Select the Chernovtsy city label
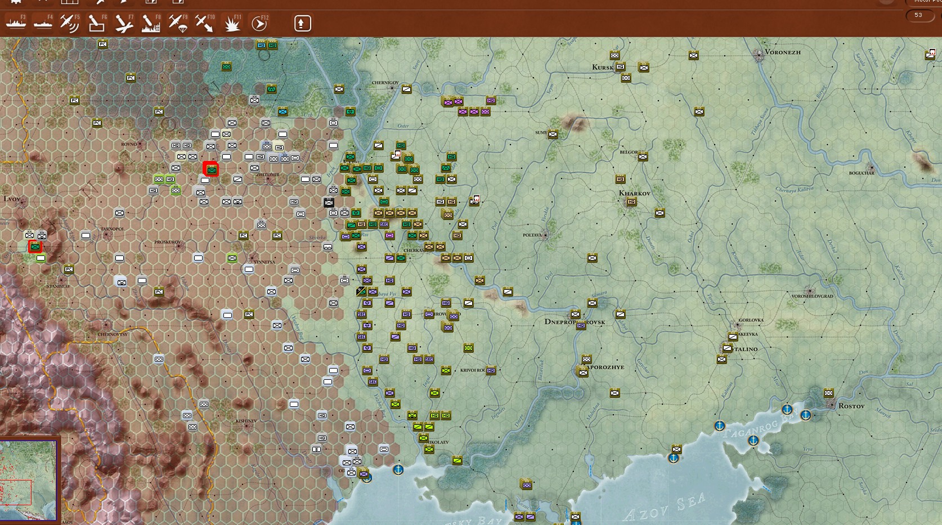Screen dimensions: 942x525 [113, 334]
